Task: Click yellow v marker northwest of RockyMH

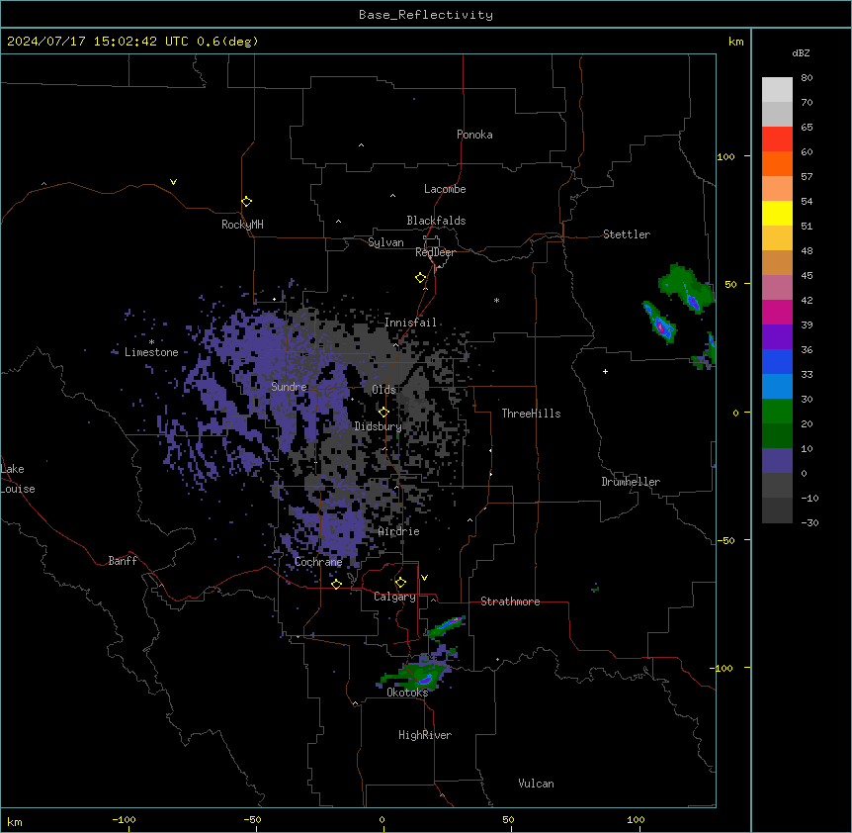Action: click(x=173, y=182)
